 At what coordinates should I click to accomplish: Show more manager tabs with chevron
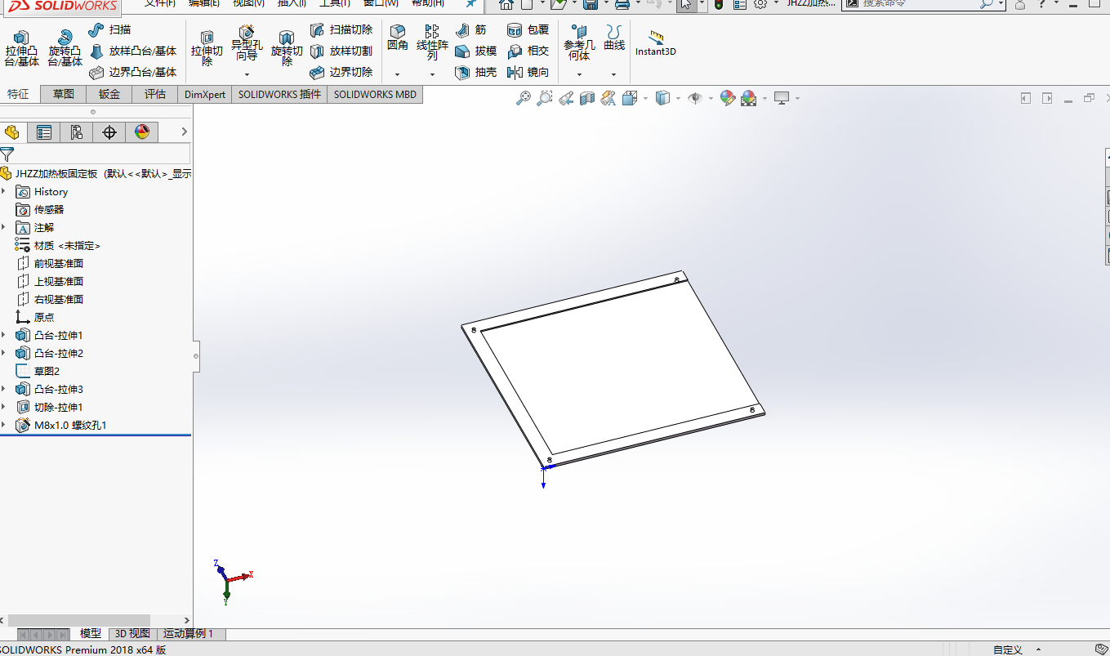[185, 132]
